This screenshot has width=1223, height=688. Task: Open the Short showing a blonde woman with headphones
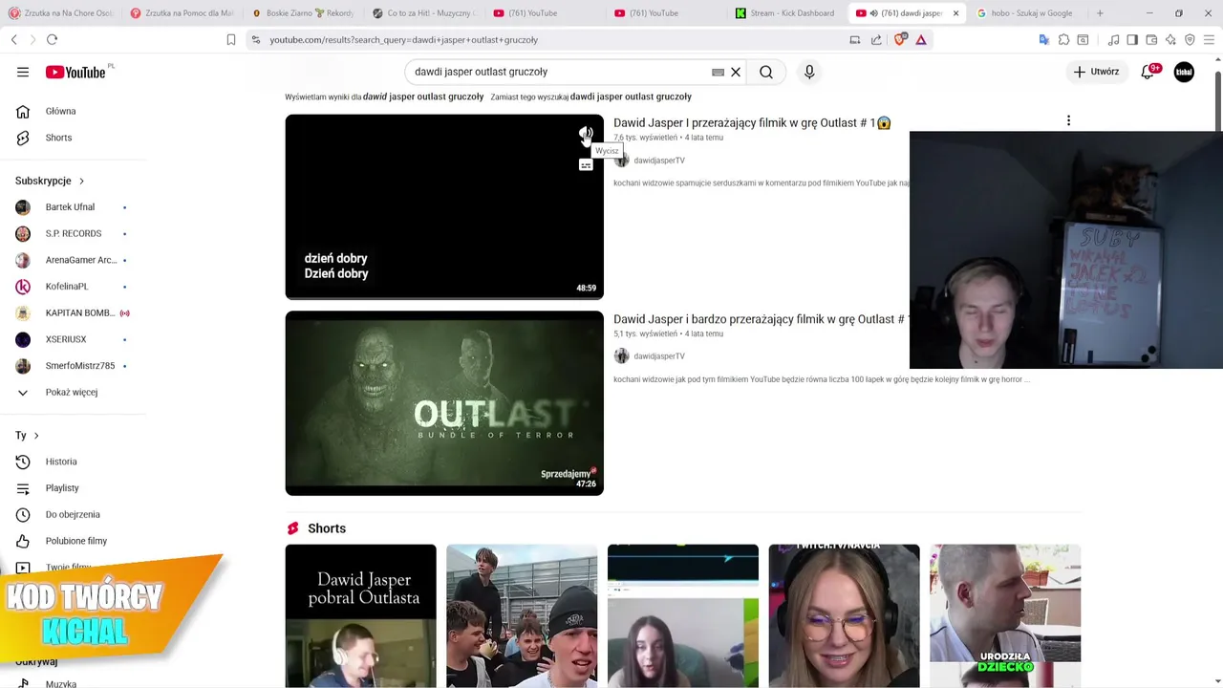[844, 615]
